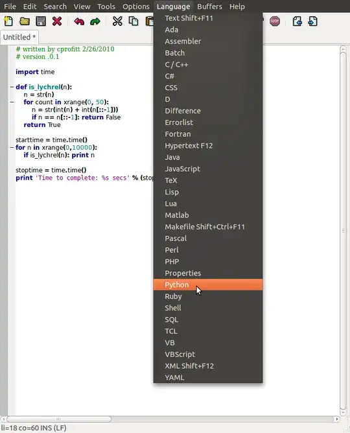Undo with the red arrow icon
This screenshot has height=433, width=350.
[79, 21]
